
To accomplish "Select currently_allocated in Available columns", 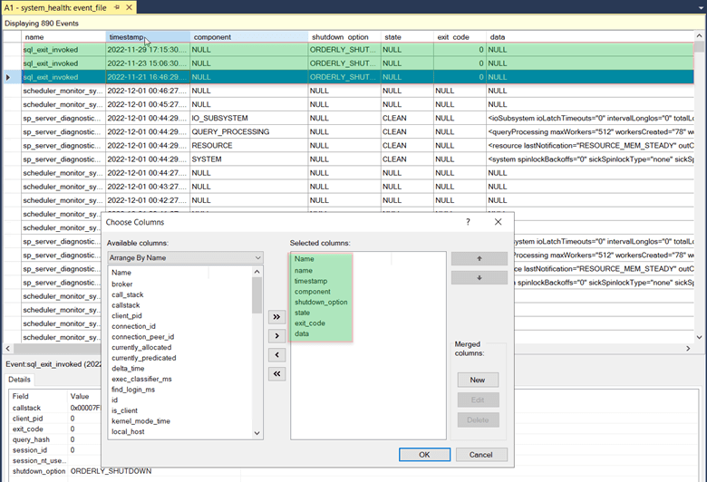I will (x=141, y=347).
